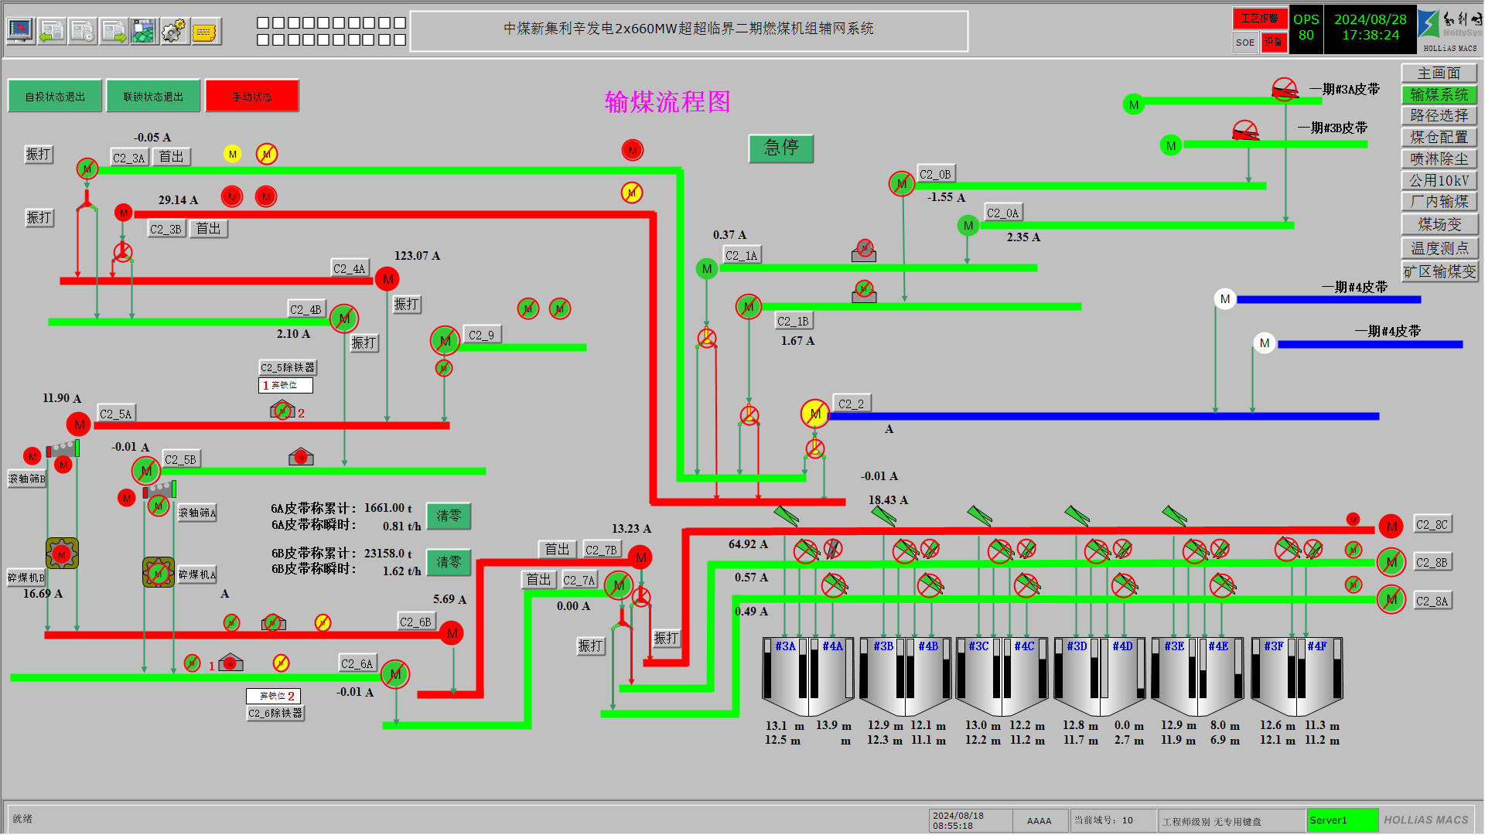Click the yellow note toolbar icon
Viewport: 1485px width, 835px height.
click(205, 32)
